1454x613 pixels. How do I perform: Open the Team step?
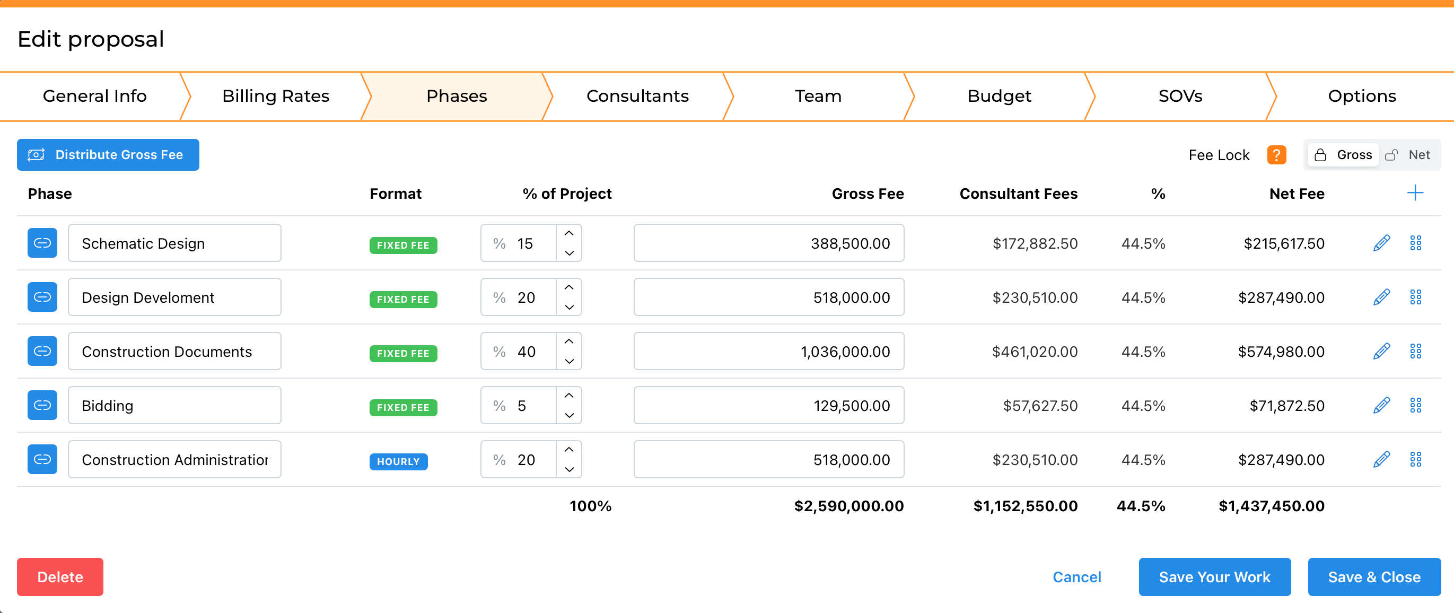point(818,96)
